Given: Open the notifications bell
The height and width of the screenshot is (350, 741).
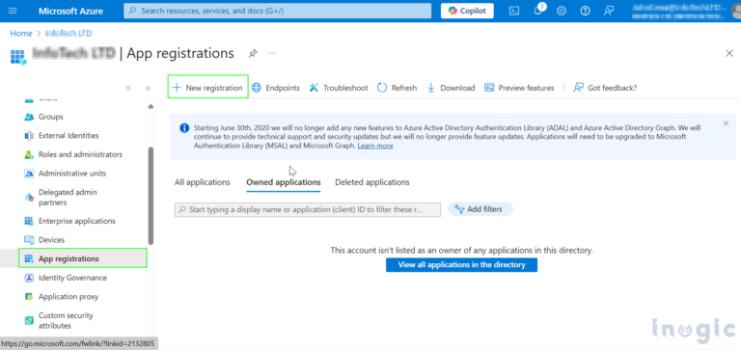Looking at the screenshot, I should click(538, 11).
